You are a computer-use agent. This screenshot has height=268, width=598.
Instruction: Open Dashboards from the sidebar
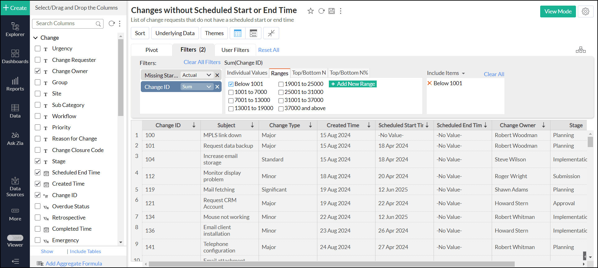(15, 56)
